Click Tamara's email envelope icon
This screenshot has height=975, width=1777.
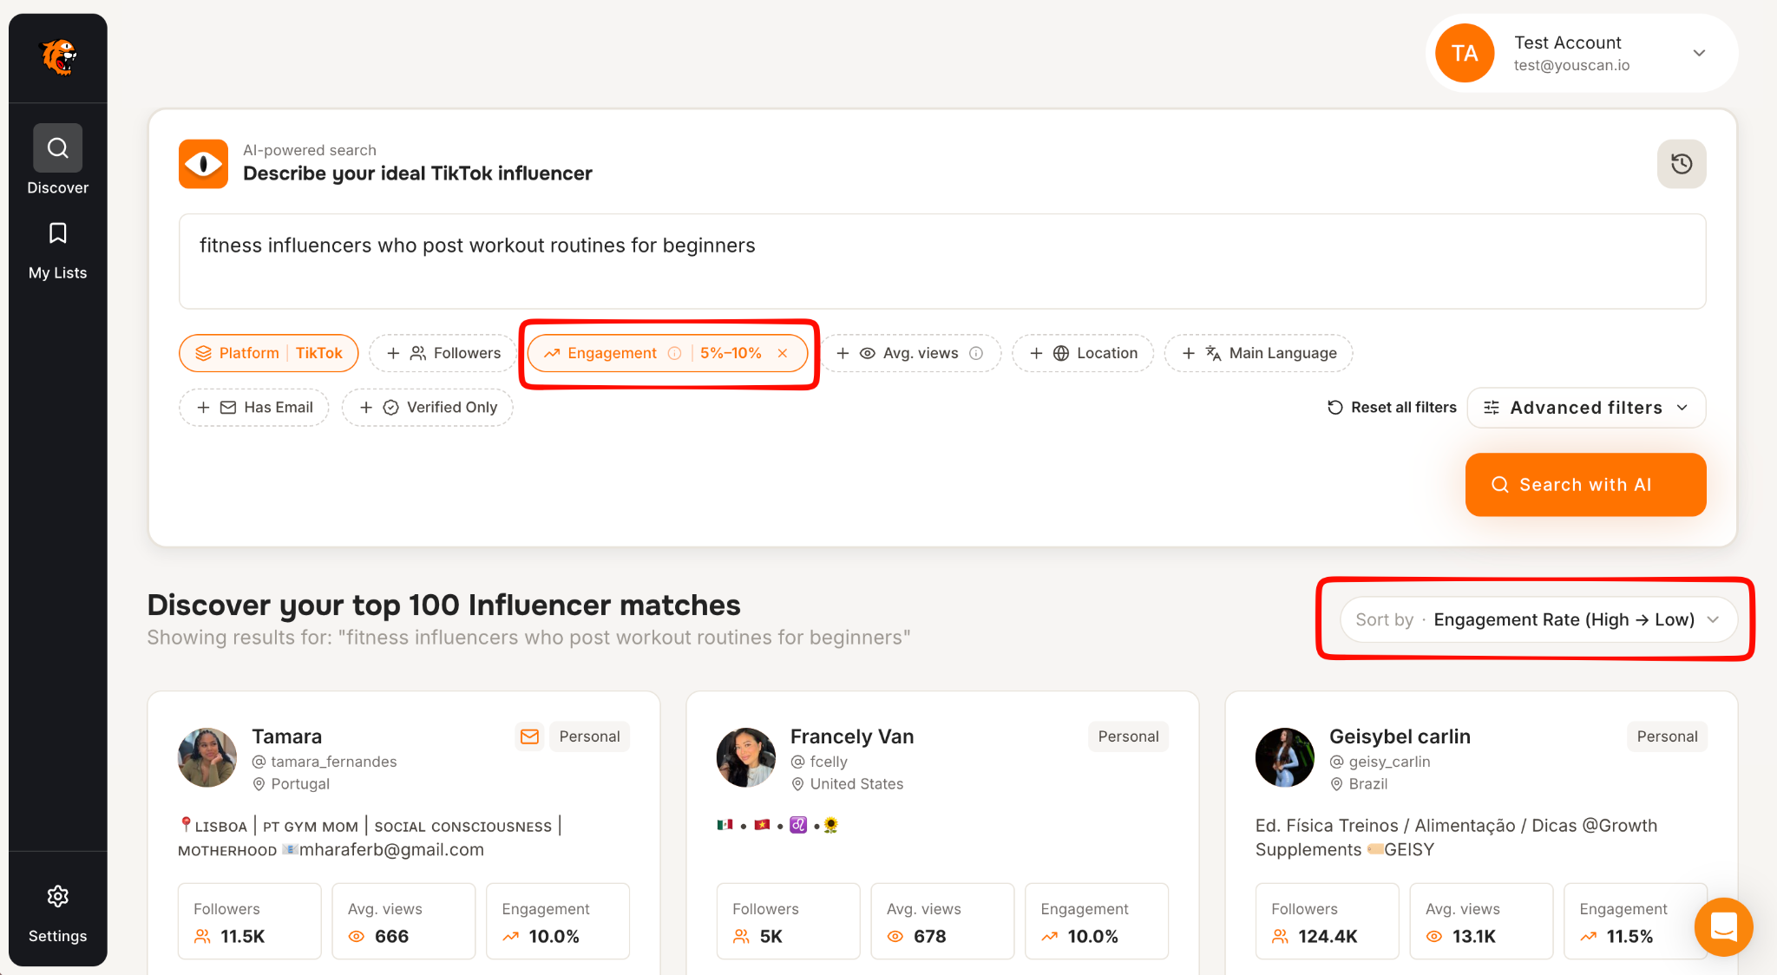tap(529, 736)
